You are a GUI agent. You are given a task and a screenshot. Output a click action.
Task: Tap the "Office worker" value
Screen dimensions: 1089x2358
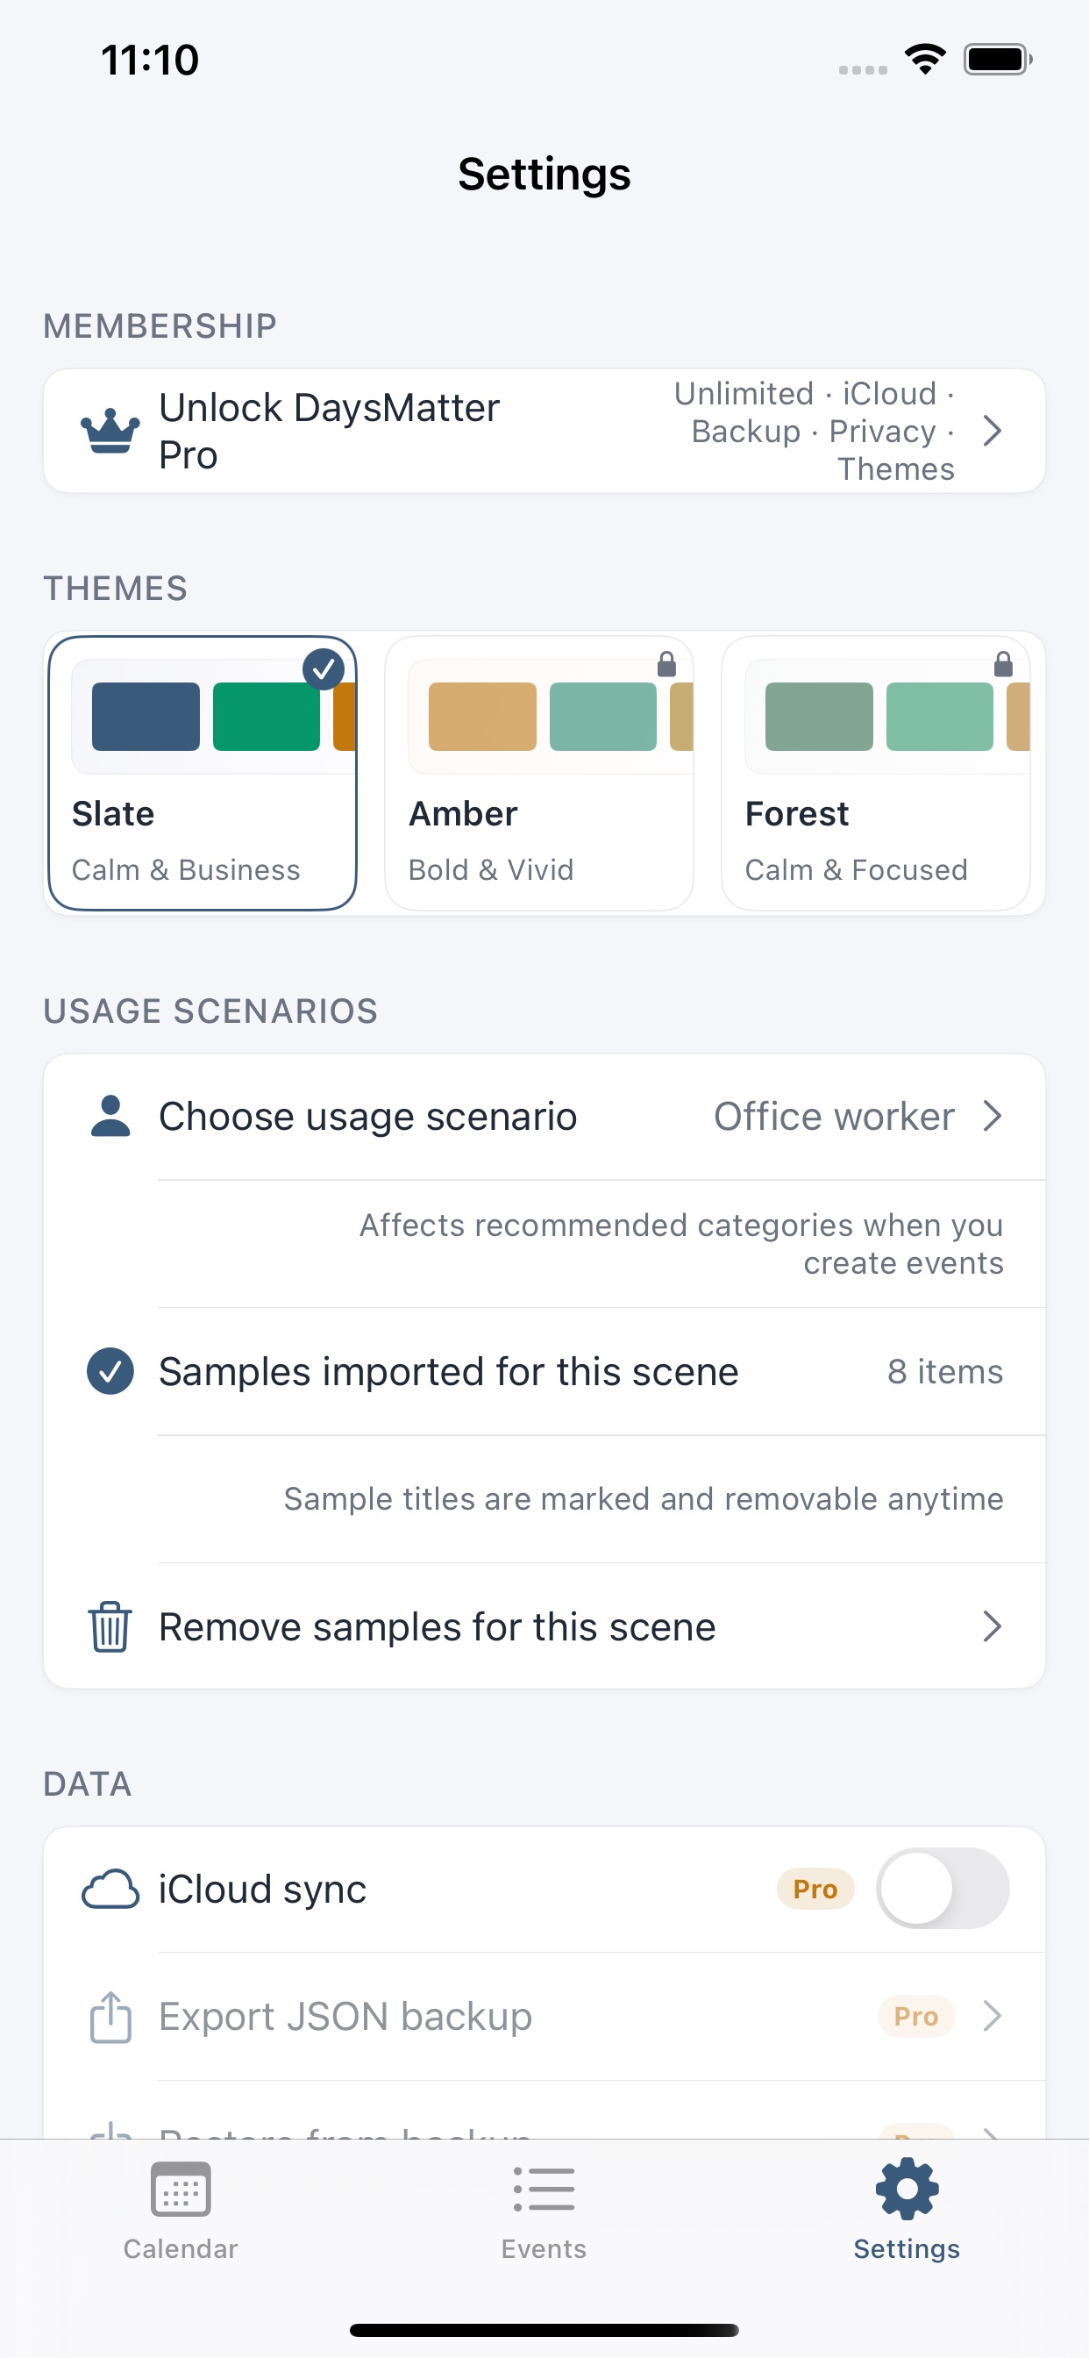pyautogui.click(x=834, y=1116)
